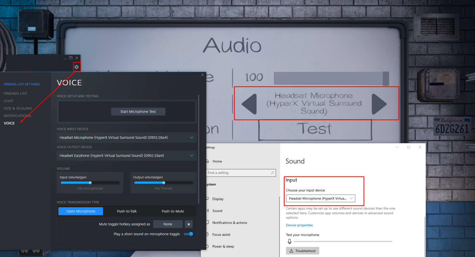The width and height of the screenshot is (475, 257).
Task: Click the microphone icon under Test your microphone
Action: 290,241
